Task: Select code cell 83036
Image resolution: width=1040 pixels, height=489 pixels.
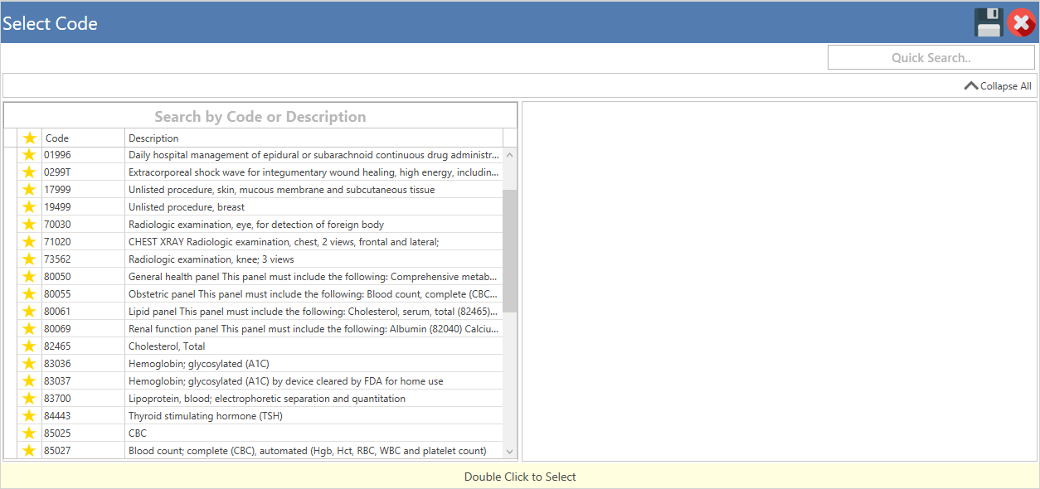Action: tap(83, 364)
